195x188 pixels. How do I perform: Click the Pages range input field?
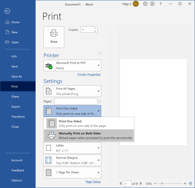pos(76,101)
